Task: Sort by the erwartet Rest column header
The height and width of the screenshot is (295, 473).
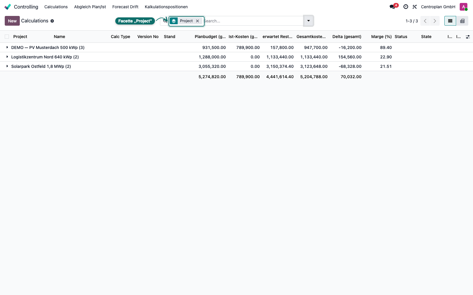Action: [277, 37]
